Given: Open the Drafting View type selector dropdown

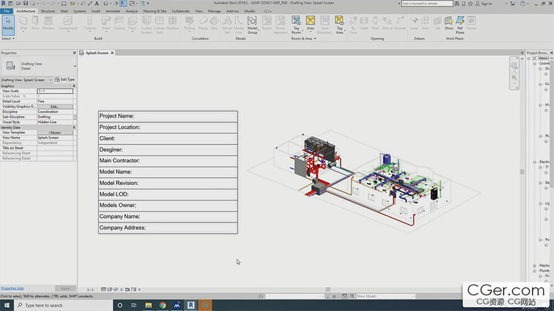Looking at the screenshot, I should (74, 65).
